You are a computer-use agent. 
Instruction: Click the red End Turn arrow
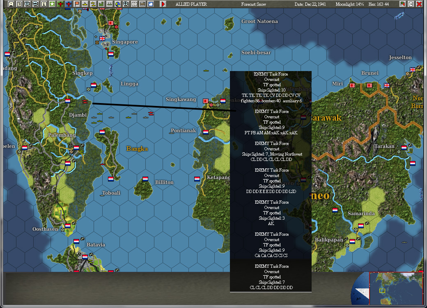pos(163,4)
